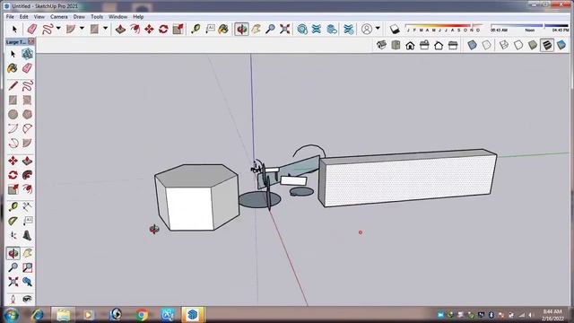This screenshot has width=574, height=323.
Task: Choose the Polygon tool in Large Tool Set
Action: pos(27,114)
